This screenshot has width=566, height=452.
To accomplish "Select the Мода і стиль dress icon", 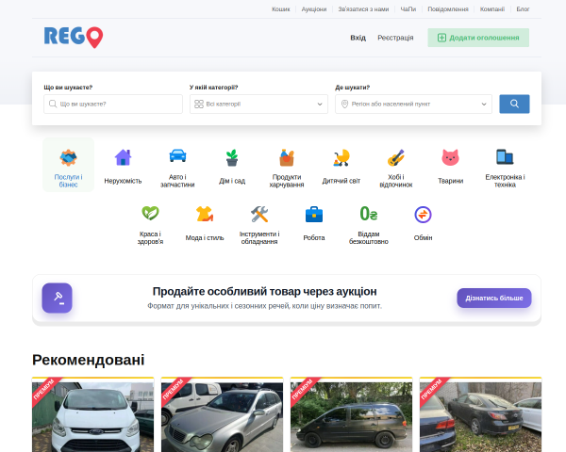I will (x=205, y=214).
